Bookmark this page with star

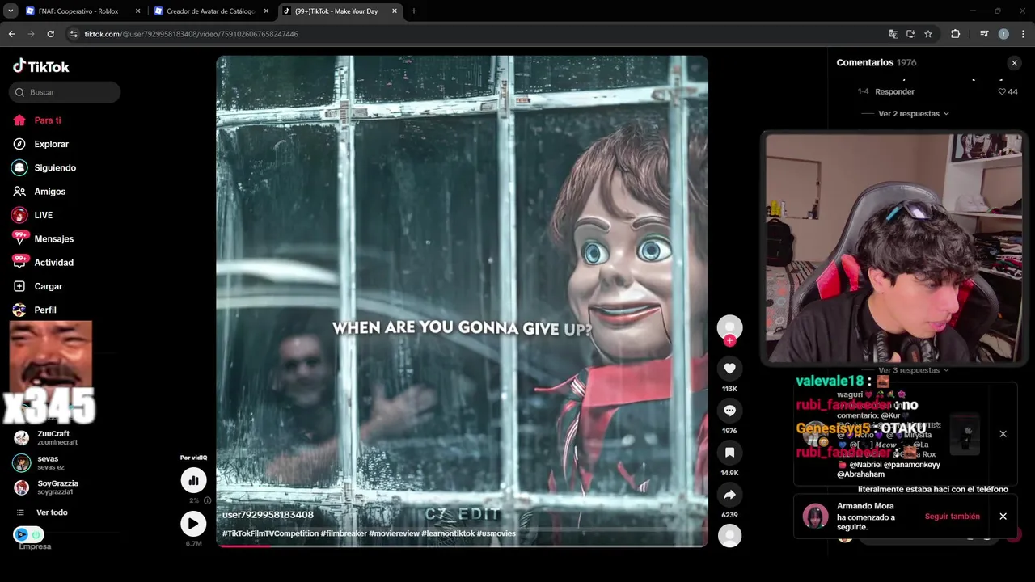pos(928,34)
